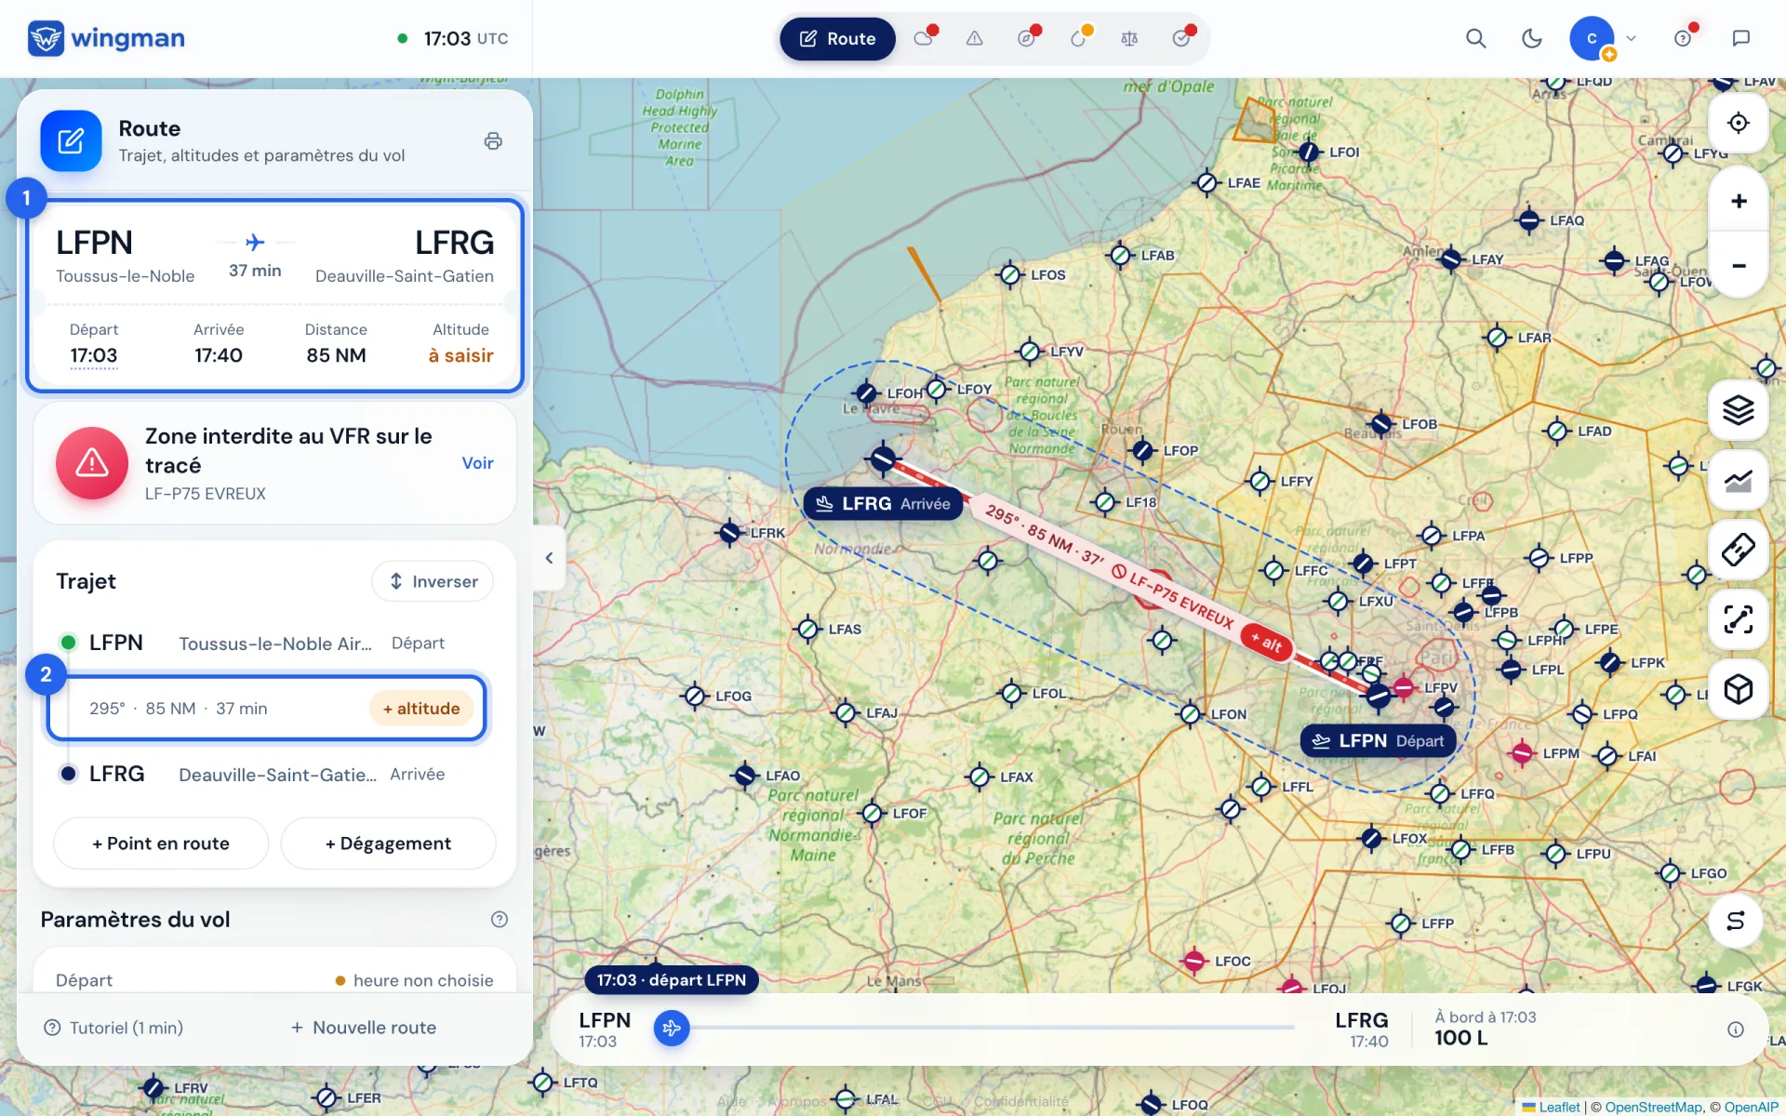Fit route to screen with expand icon
Viewport: 1786px width, 1116px height.
pyautogui.click(x=1738, y=619)
